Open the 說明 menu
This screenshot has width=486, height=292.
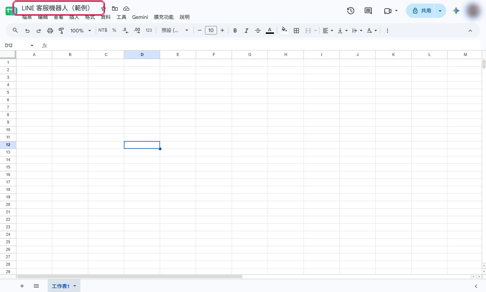[185, 17]
